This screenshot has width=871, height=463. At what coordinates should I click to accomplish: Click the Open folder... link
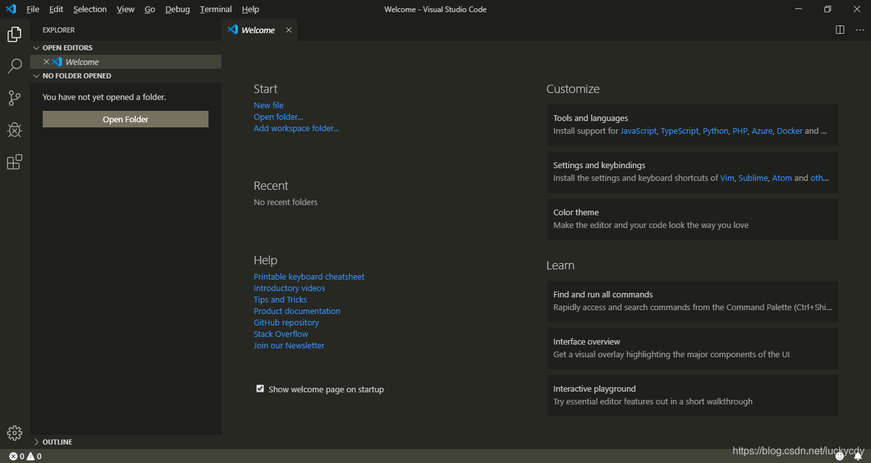279,117
